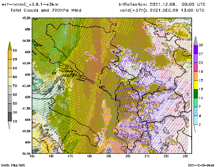Click the '70' label on the cloud legend
Viewport: 220px width, 167px height.
pos(15,86)
